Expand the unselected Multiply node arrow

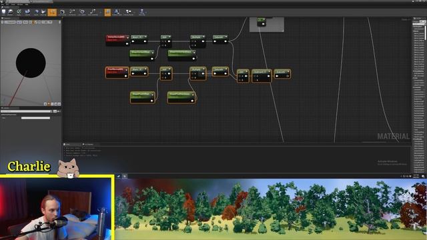(x=203, y=37)
